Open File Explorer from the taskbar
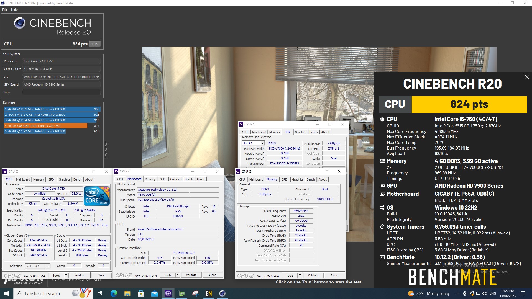This screenshot has height=299, width=532. point(127,293)
